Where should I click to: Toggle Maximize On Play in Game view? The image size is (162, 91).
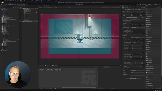tap(105, 7)
